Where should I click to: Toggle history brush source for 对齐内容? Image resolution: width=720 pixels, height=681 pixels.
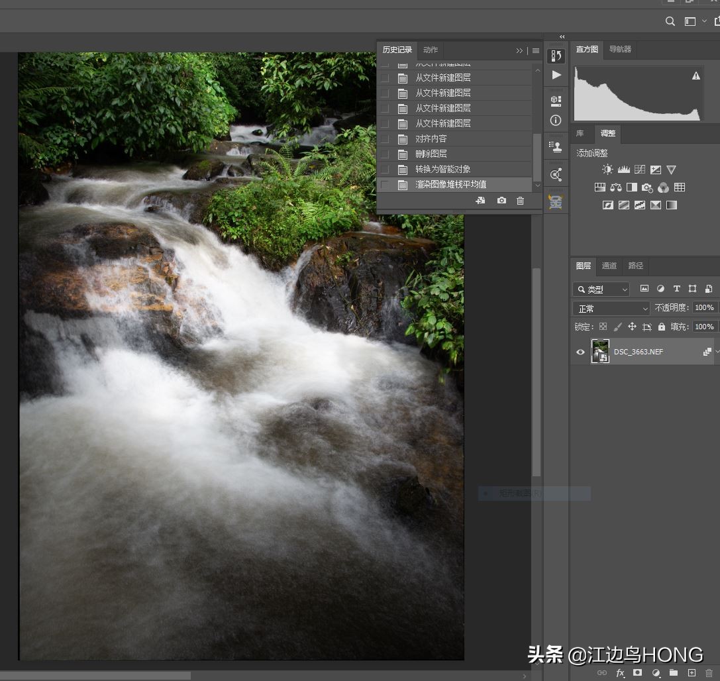[x=384, y=139]
